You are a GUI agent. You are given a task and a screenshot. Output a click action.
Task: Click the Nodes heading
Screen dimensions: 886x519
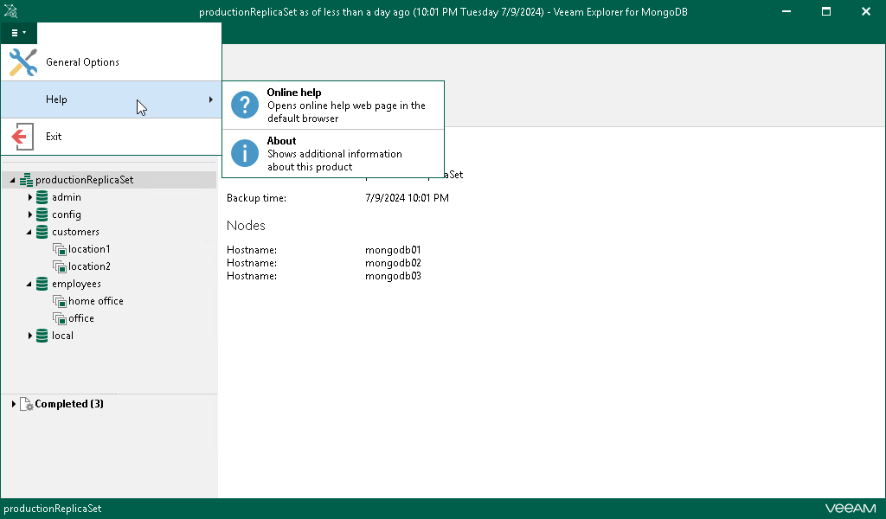246,226
